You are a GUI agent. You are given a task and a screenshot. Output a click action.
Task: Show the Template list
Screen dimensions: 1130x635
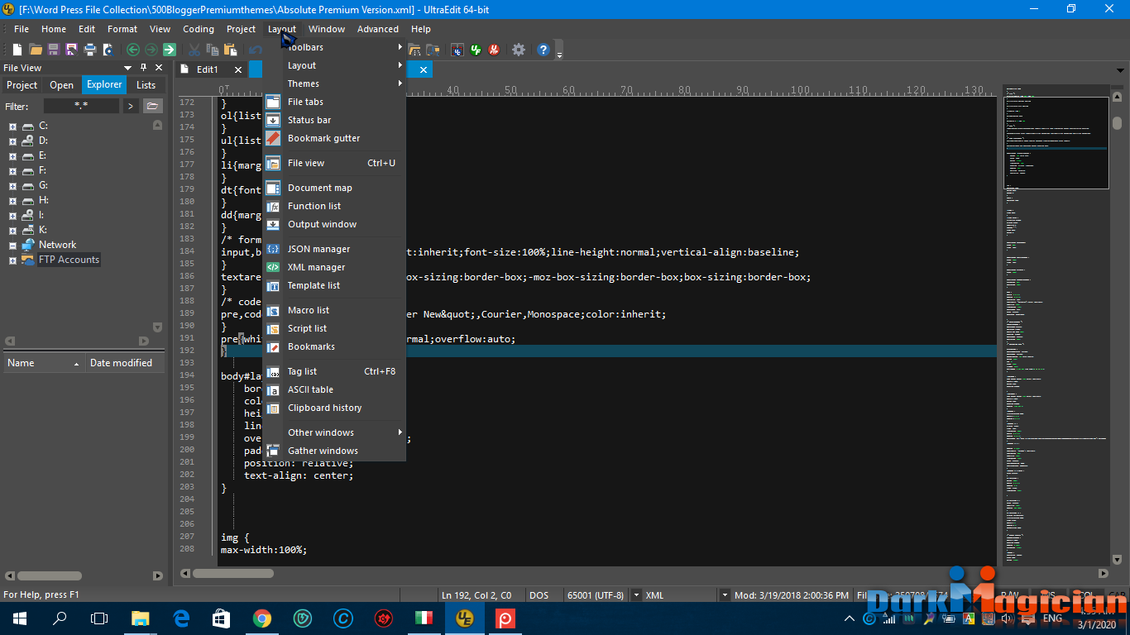[x=334, y=285]
